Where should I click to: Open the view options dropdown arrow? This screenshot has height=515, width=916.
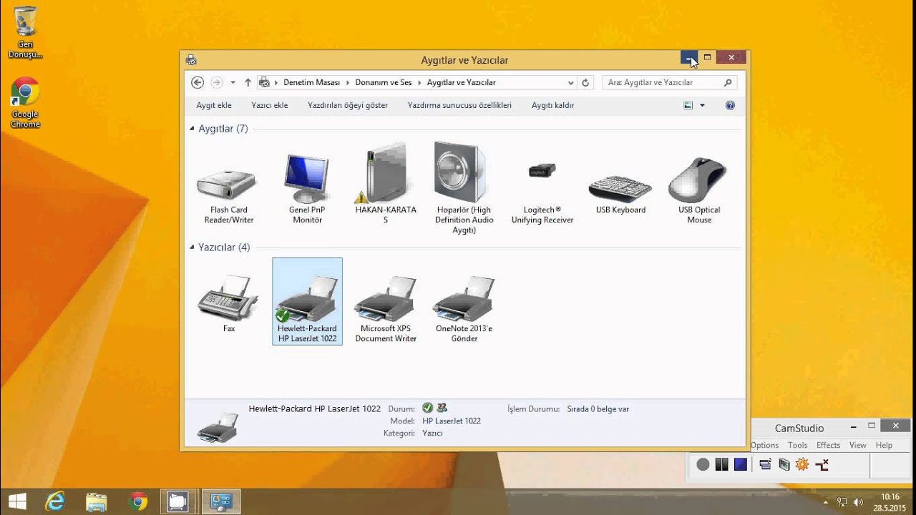pos(702,105)
